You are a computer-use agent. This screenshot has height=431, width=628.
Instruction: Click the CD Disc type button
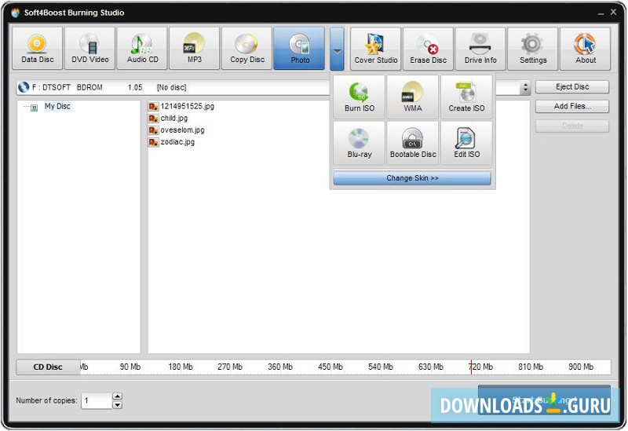[x=48, y=367]
